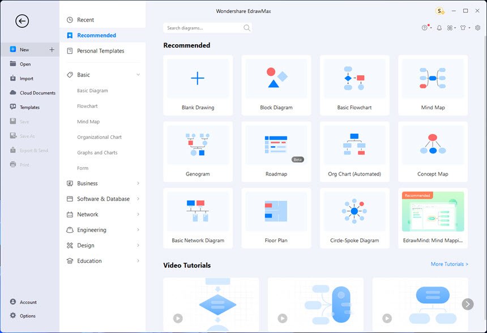Expand Software & Database category arrow
The image size is (487, 333).
(138, 199)
